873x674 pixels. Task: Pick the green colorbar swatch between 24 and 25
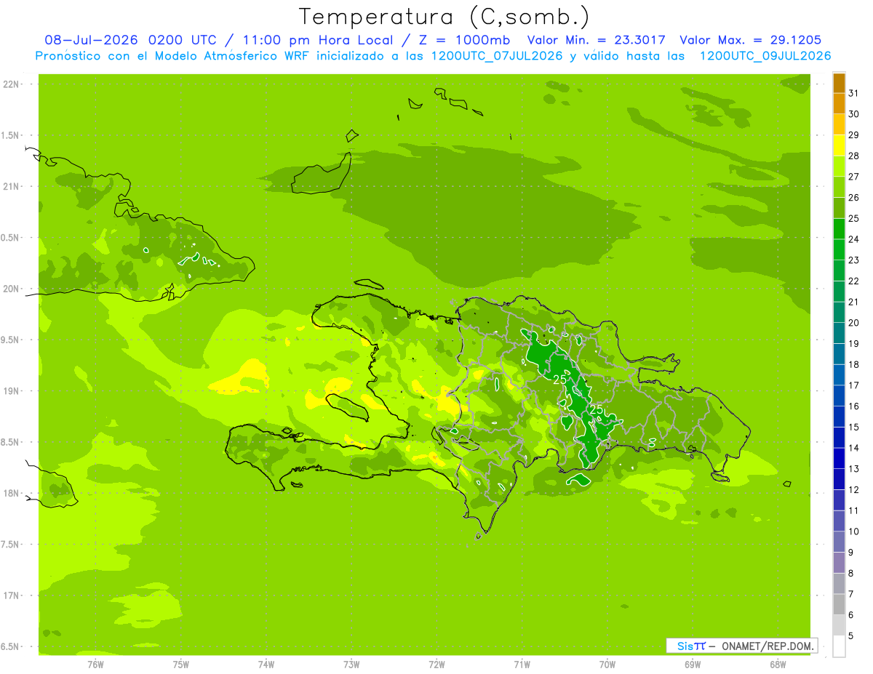pos(839,229)
